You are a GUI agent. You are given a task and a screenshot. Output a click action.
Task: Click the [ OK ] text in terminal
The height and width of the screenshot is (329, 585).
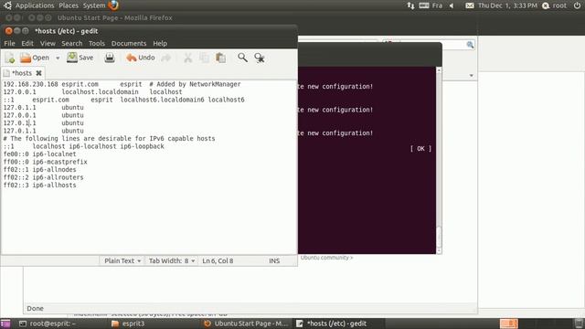pyautogui.click(x=420, y=148)
